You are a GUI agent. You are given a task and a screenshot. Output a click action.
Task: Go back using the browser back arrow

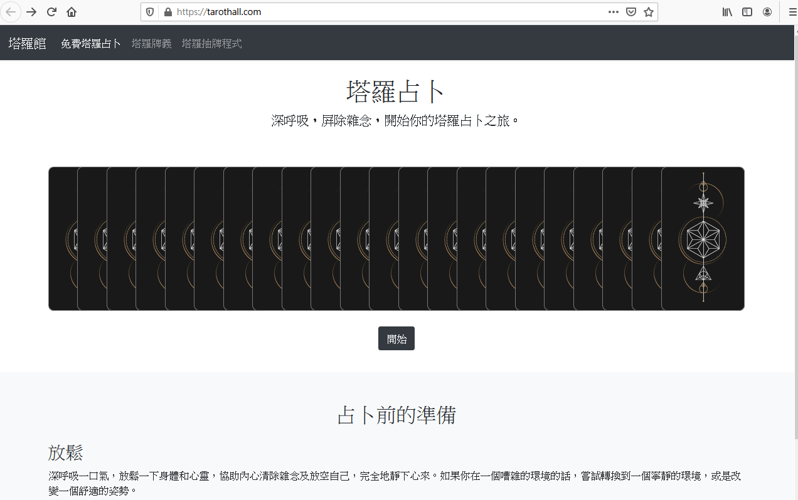coord(11,12)
